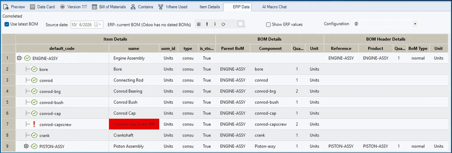Click the Source date field
This screenshot has width=452, height=153.
click(87, 25)
